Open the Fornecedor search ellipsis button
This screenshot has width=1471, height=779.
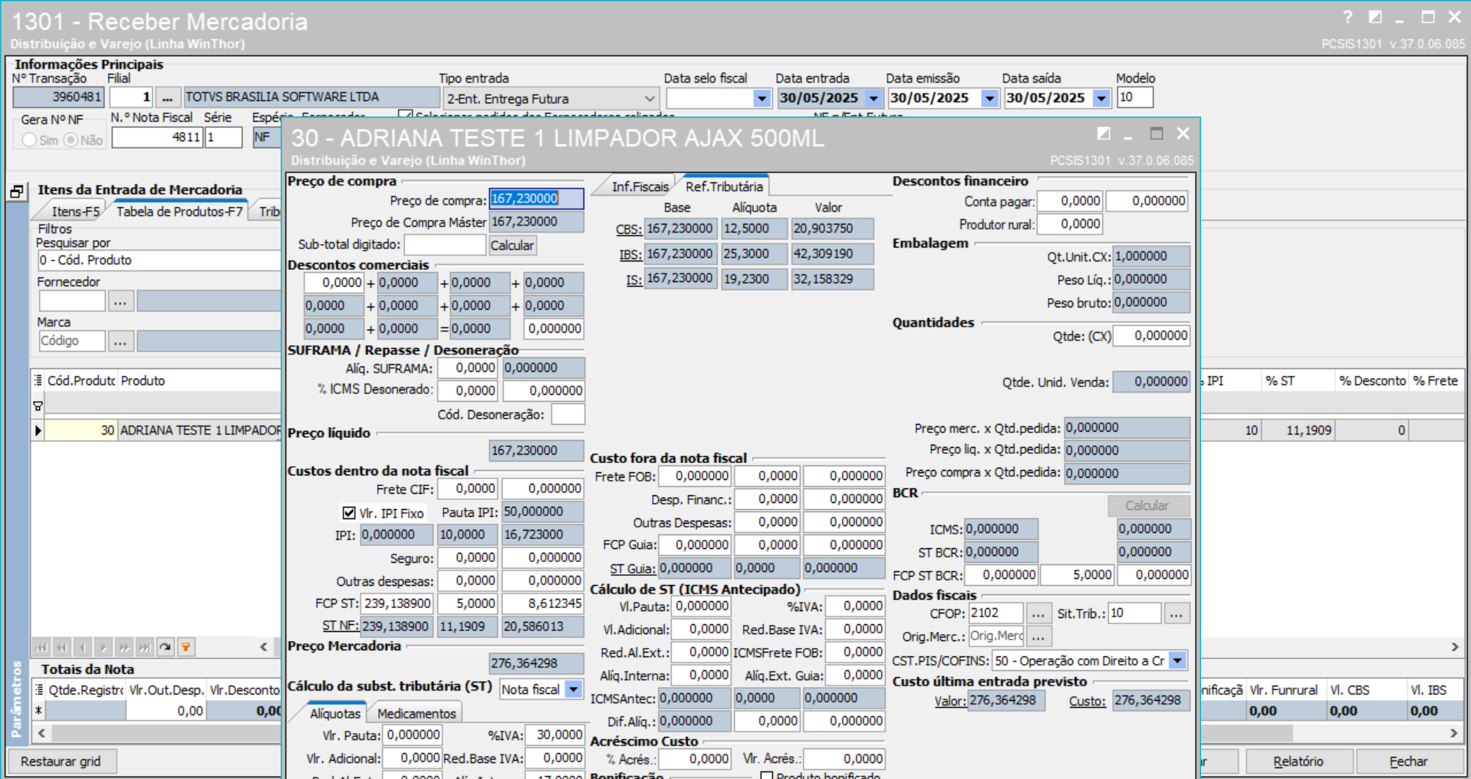120,301
